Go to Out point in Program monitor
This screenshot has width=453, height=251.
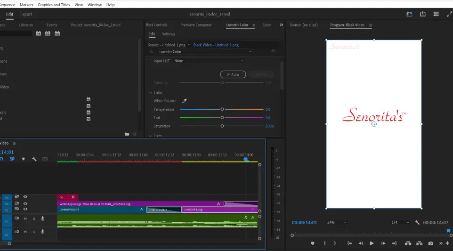[x=394, y=243]
